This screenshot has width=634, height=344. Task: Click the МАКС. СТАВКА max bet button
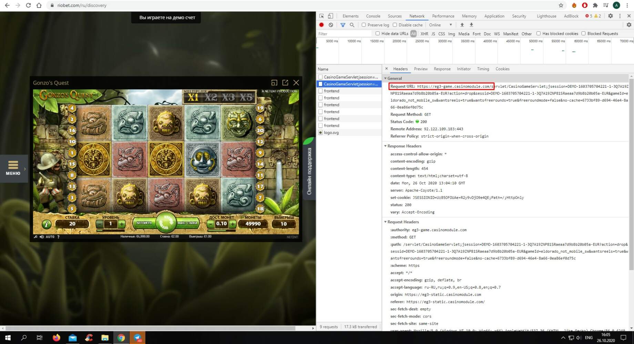[x=187, y=223]
